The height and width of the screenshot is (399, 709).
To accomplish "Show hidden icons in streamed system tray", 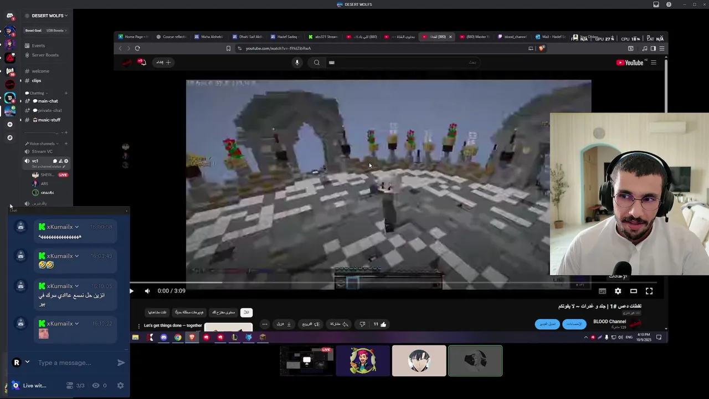I will (585, 337).
